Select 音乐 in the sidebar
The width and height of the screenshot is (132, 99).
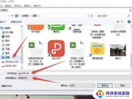click(x=6, y=53)
